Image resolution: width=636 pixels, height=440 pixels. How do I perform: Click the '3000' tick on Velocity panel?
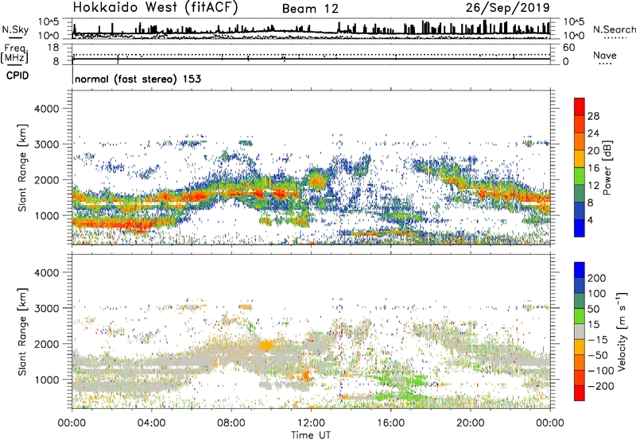(46, 308)
